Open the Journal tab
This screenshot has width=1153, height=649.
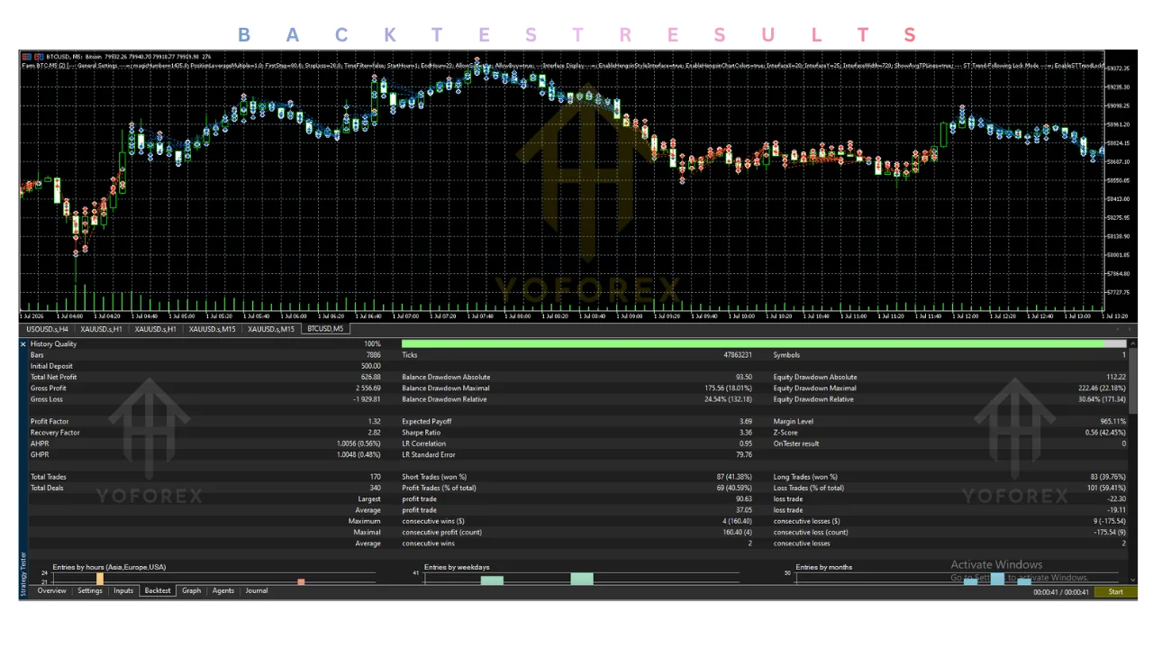pyautogui.click(x=257, y=591)
